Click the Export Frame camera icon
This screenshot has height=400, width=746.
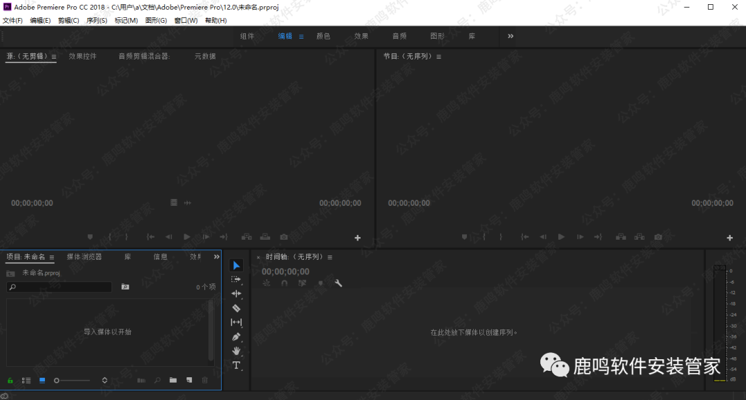pos(658,236)
